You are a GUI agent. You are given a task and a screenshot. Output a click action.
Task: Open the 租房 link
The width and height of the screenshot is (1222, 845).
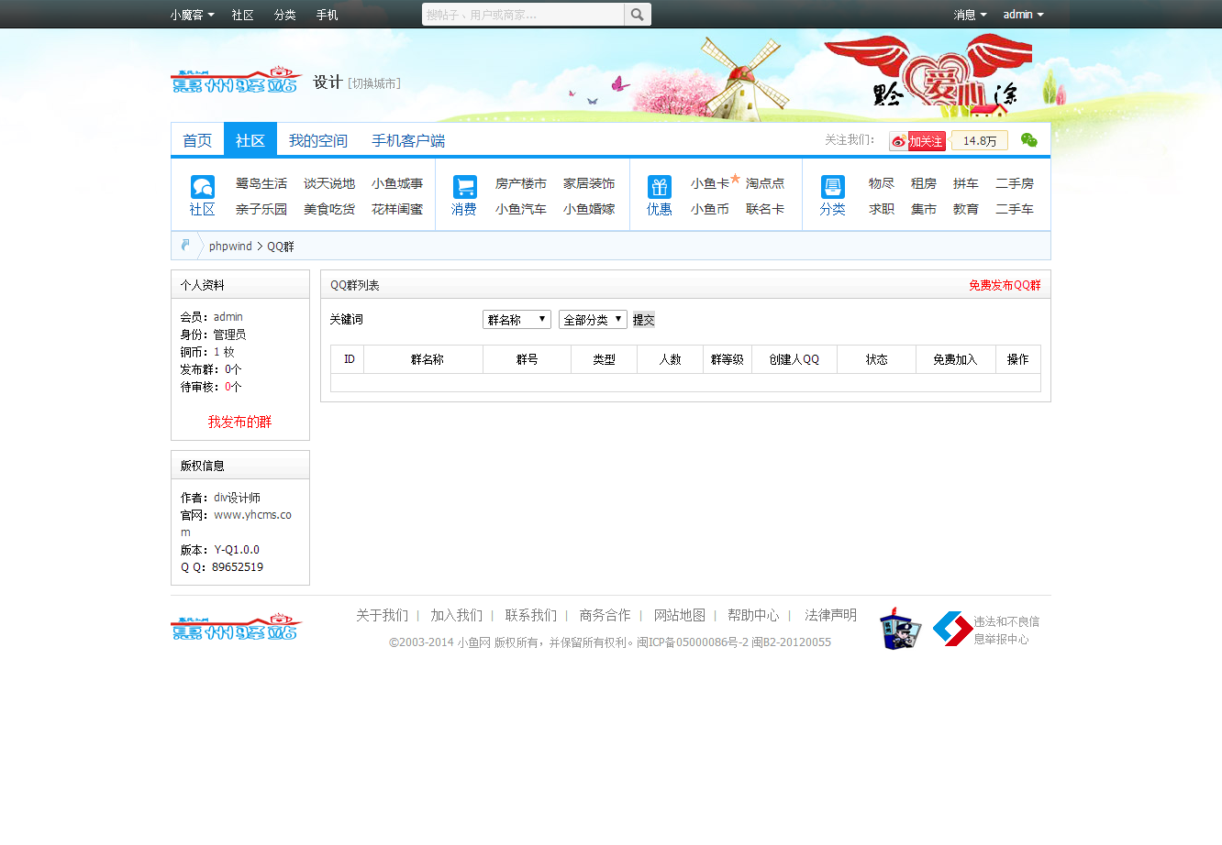[924, 183]
